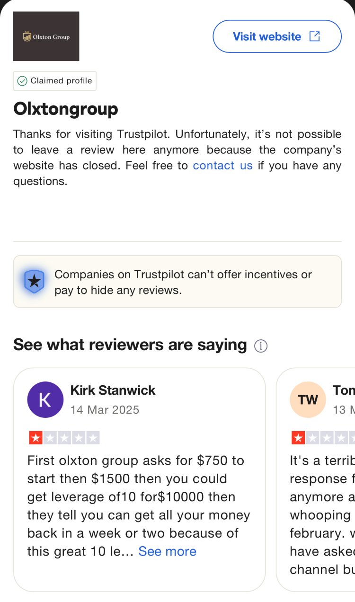Click the Claimed profile badge
The image size is (355, 602).
[x=55, y=81]
